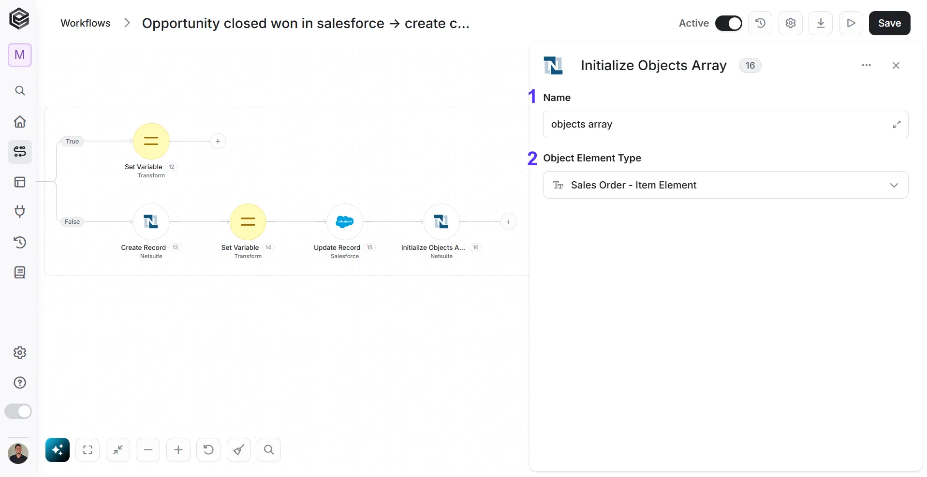The width and height of the screenshot is (927, 477).
Task: Expand the Name field editor
Action: 897,124
